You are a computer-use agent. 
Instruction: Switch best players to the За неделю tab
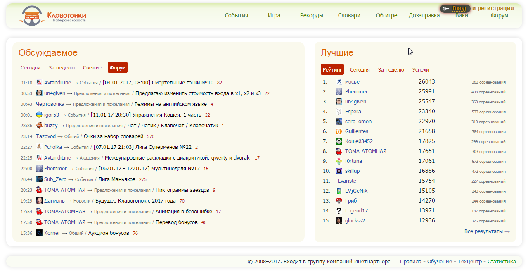[x=391, y=70]
